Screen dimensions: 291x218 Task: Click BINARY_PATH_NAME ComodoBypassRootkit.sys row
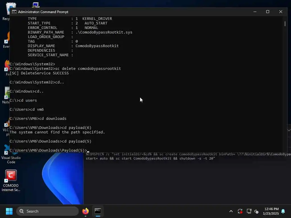click(80, 32)
